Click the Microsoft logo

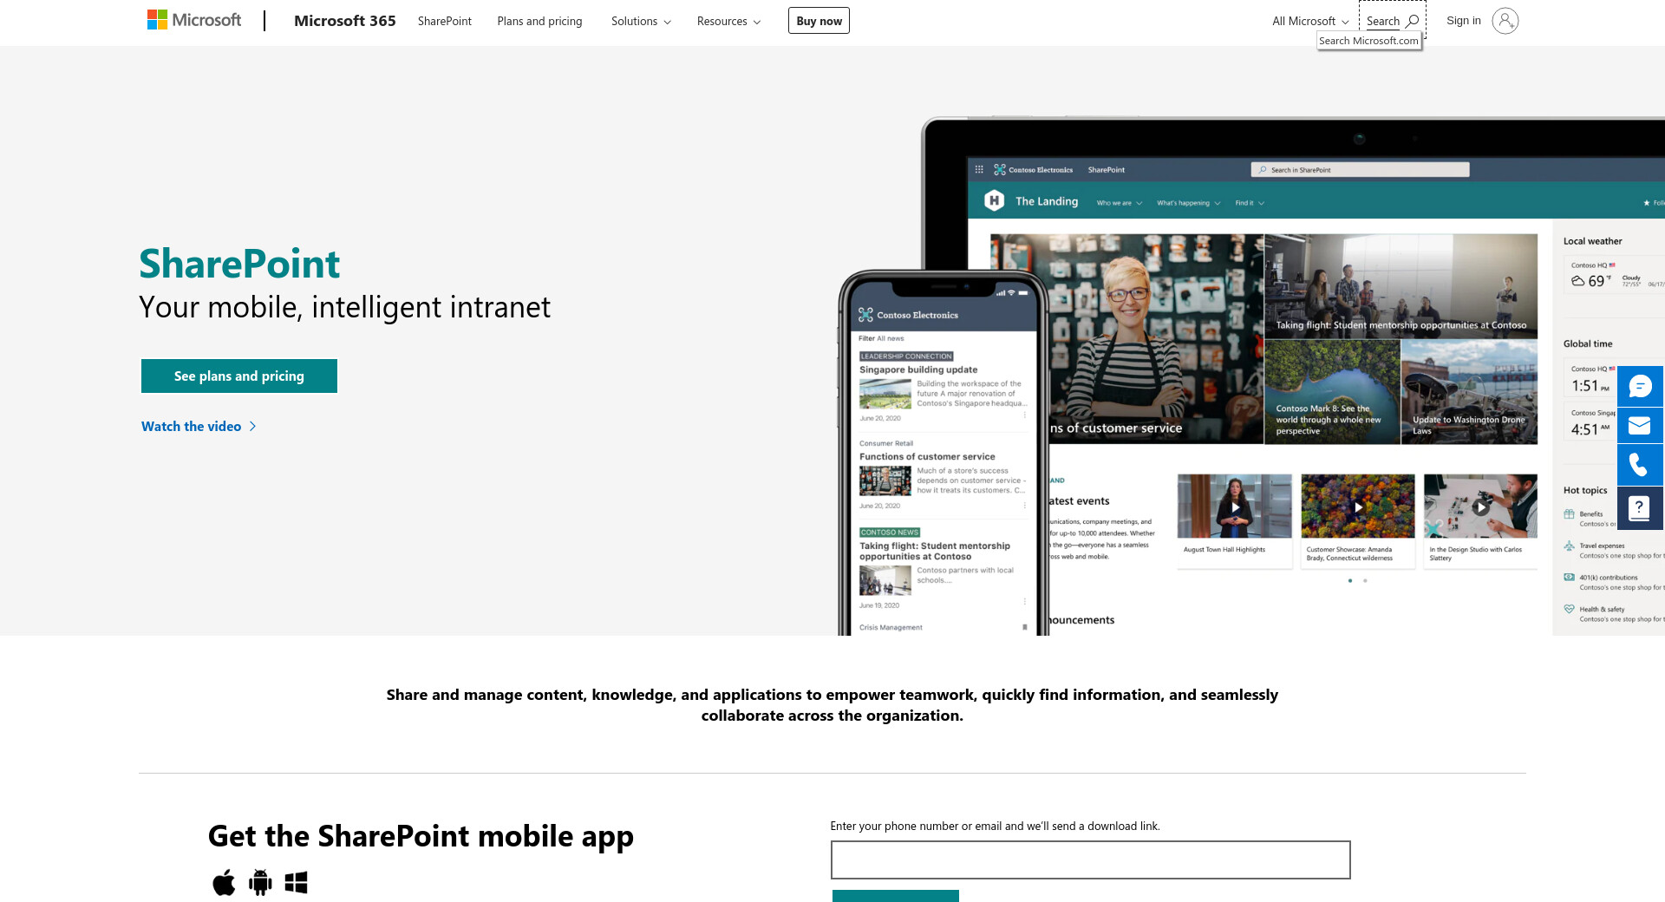tap(194, 20)
